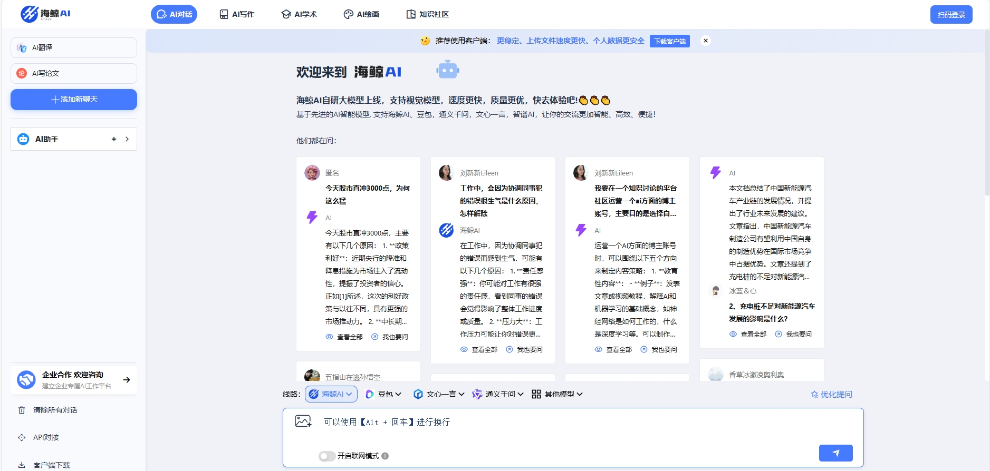Click the 冰蓝&心 user avatar
This screenshot has height=471, width=990.
[x=716, y=291]
